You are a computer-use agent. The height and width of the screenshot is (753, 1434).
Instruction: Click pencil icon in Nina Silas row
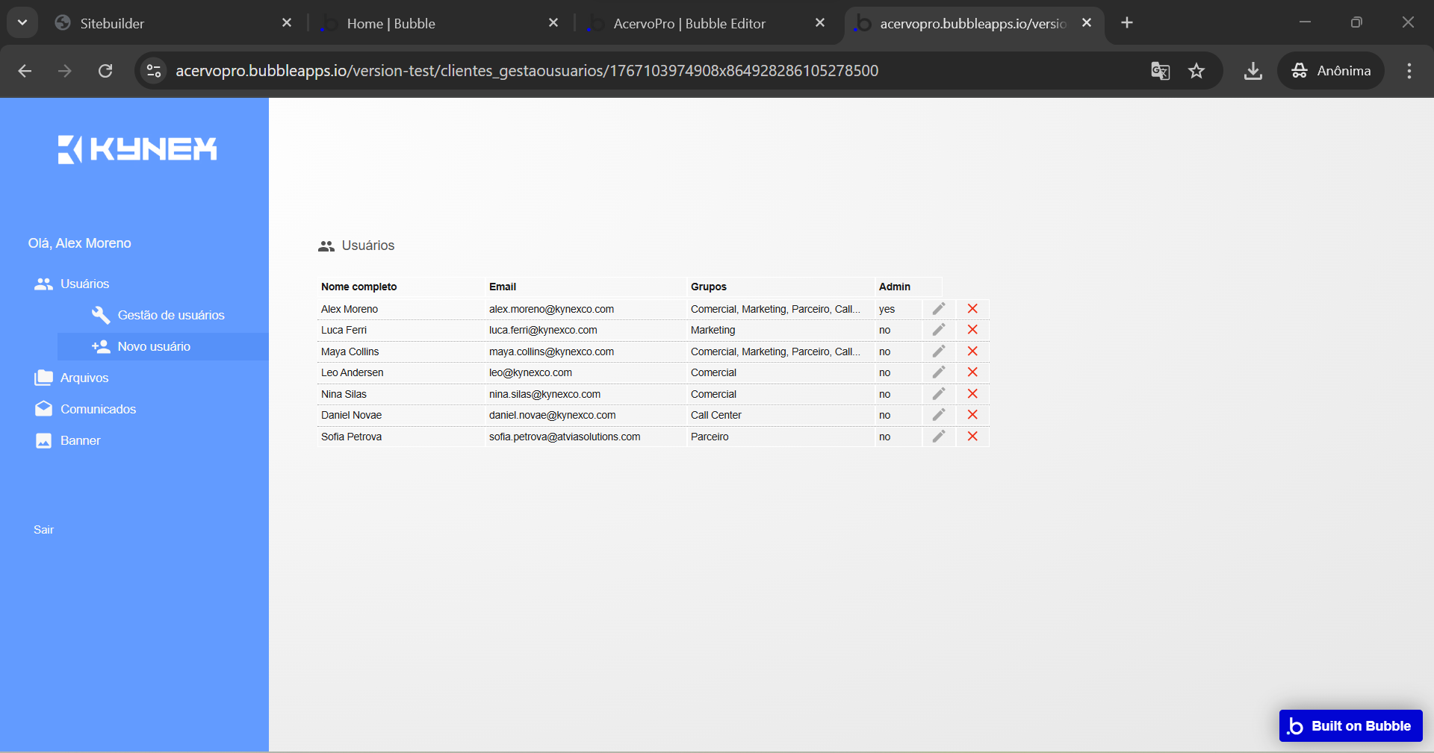click(x=939, y=394)
